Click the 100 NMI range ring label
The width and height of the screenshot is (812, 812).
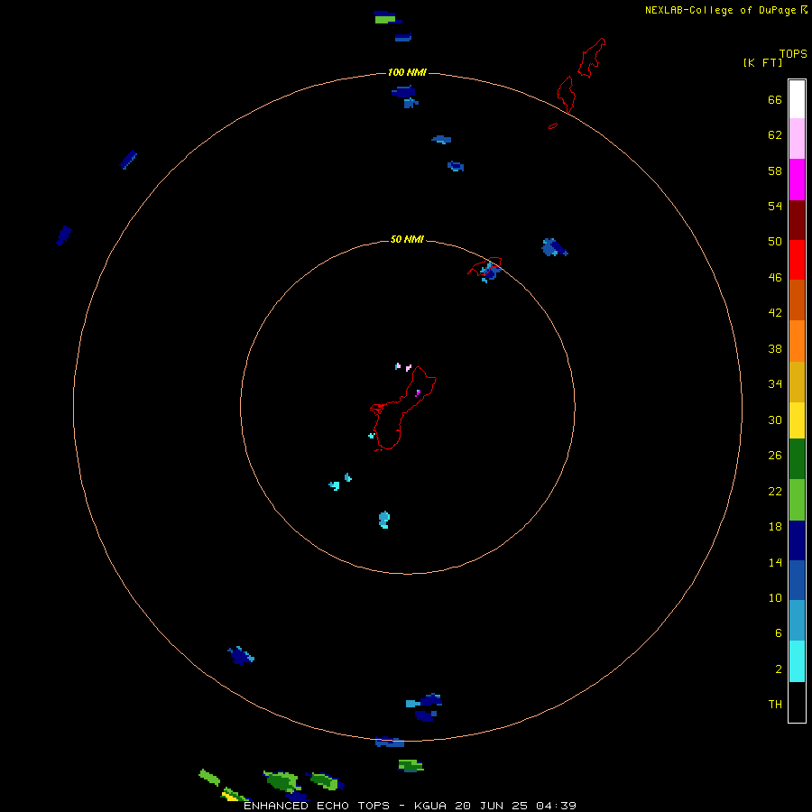pos(407,72)
